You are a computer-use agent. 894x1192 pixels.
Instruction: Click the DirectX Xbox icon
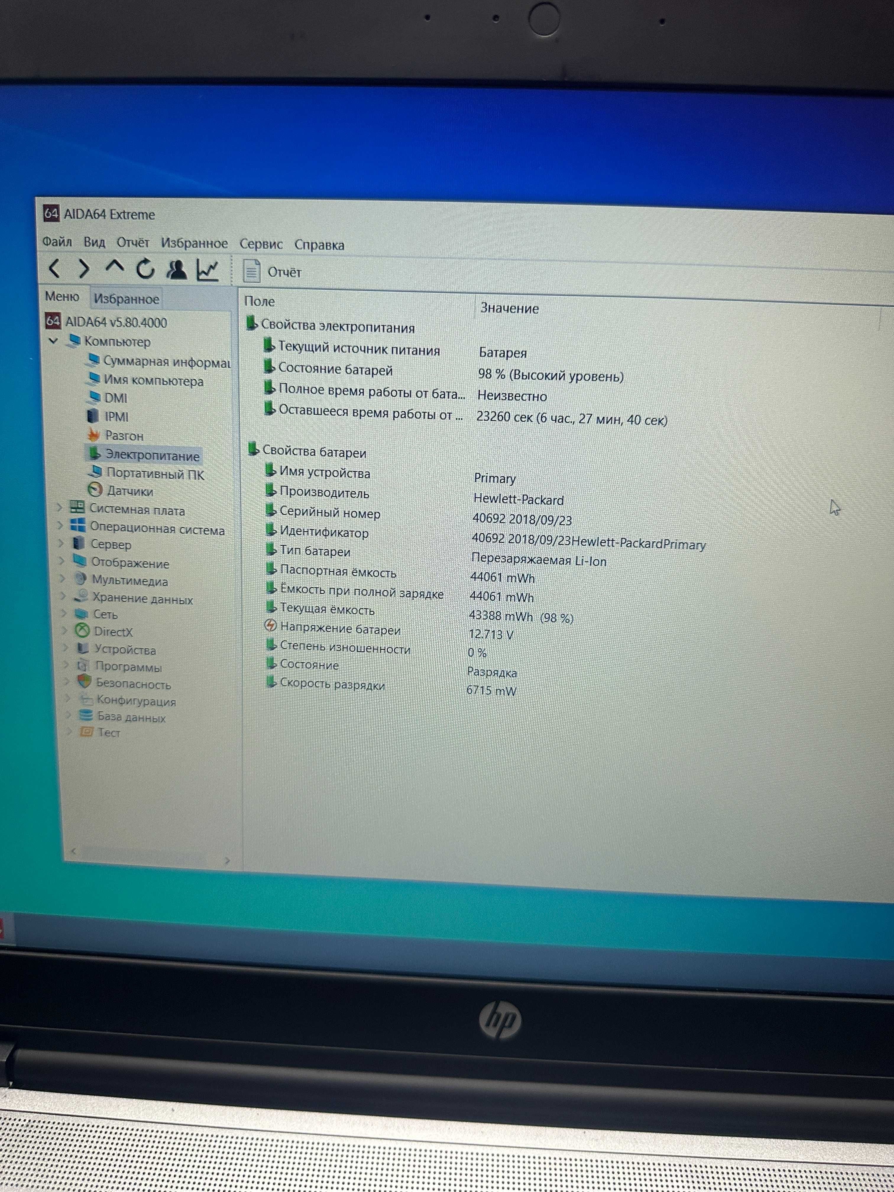pos(82,630)
